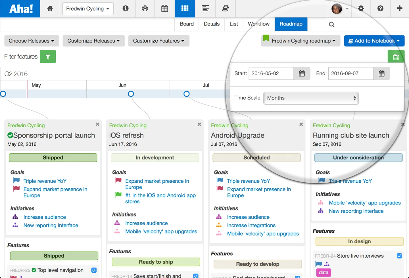Switch to the List tab
Viewport: 409px width, 278px height.
[x=234, y=24]
